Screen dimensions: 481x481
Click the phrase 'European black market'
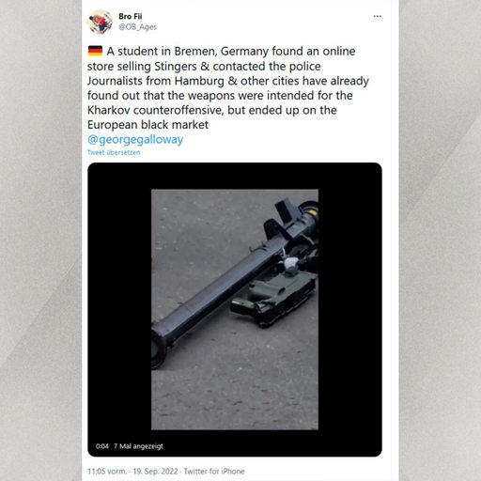pyautogui.click(x=147, y=125)
